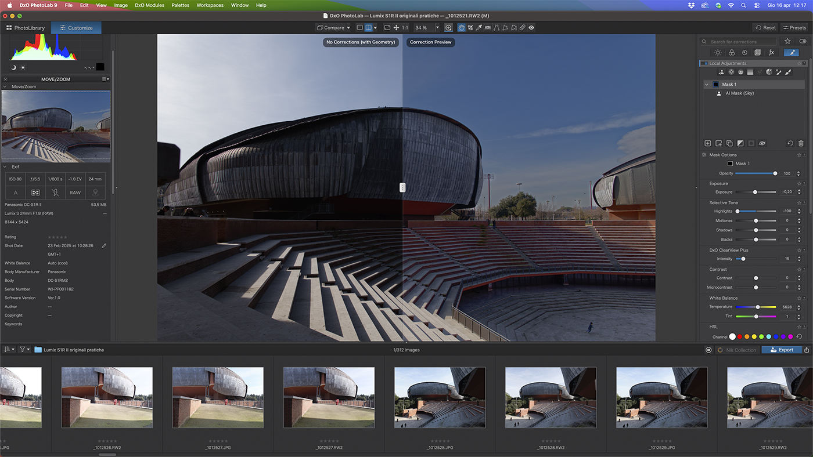Screen dimensions: 813x457
Task: Open the Compare mode dropdown arrow
Action: 348,28
